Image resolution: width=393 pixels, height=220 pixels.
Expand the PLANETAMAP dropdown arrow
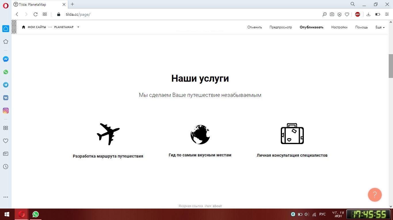(x=78, y=27)
